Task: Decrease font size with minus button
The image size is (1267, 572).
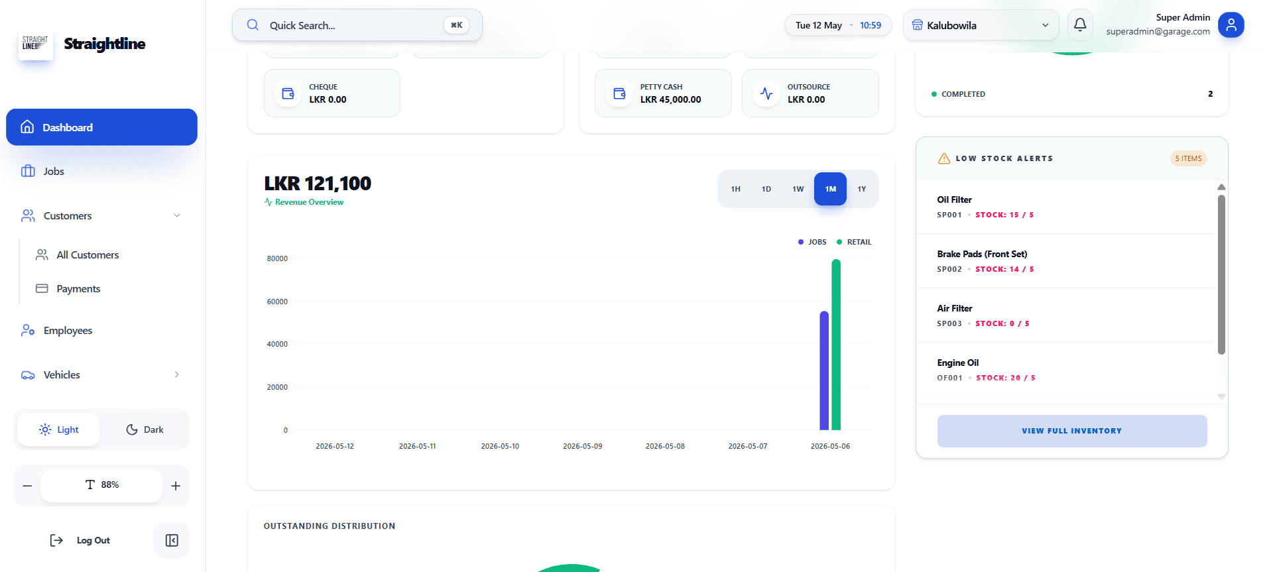Action: pyautogui.click(x=27, y=486)
